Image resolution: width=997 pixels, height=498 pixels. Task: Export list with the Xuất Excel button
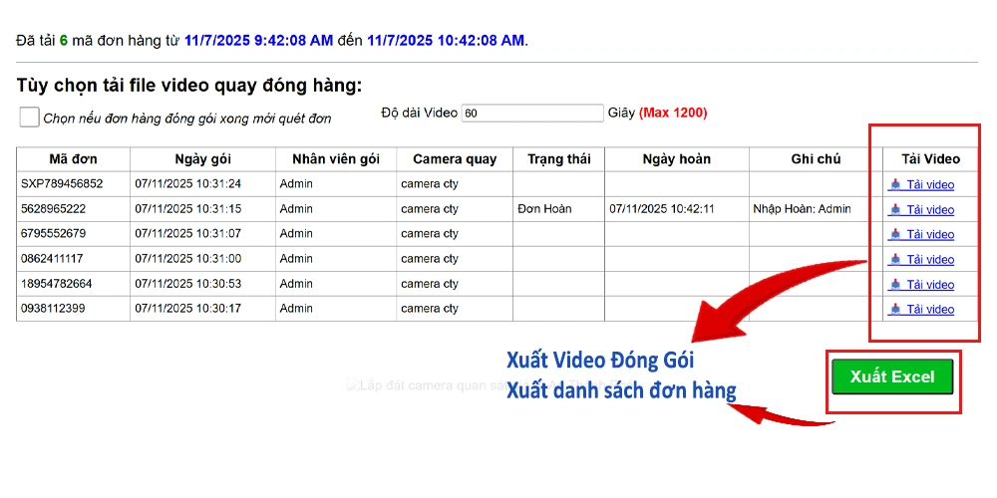click(x=892, y=376)
